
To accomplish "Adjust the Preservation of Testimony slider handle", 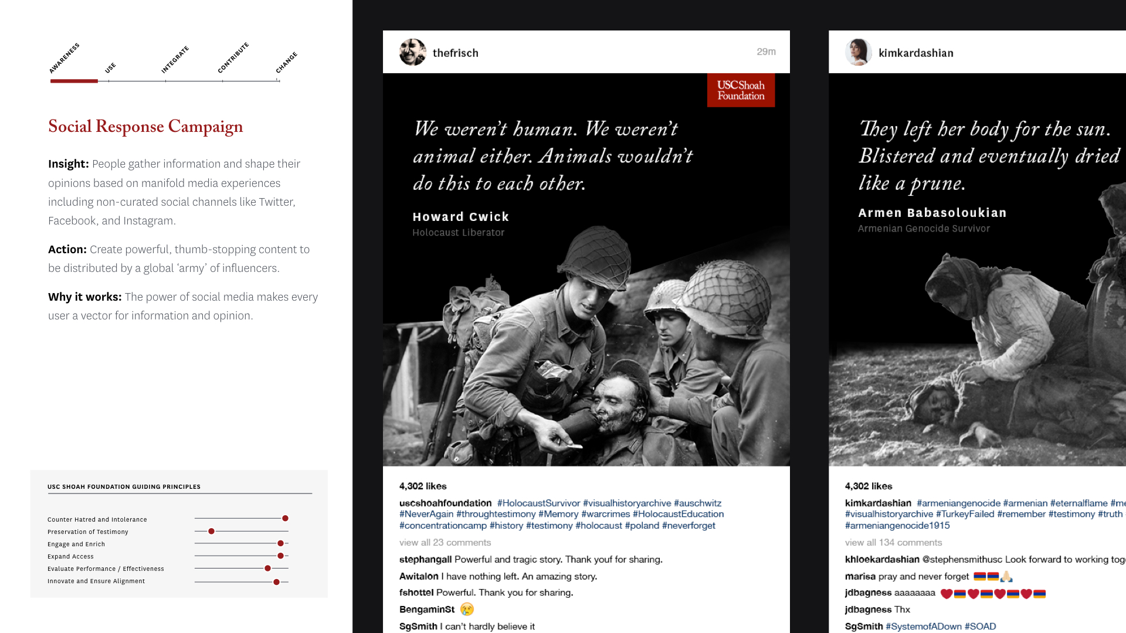I will coord(211,532).
